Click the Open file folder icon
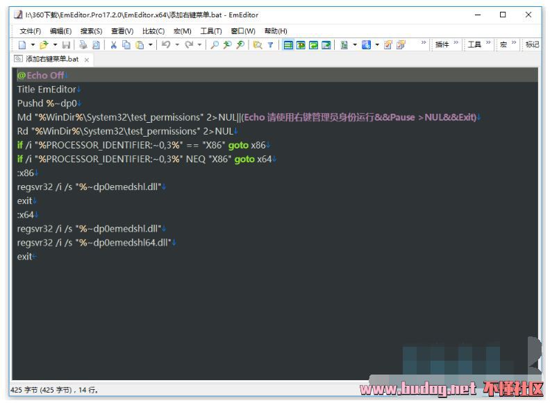The image size is (550, 403). point(44,45)
